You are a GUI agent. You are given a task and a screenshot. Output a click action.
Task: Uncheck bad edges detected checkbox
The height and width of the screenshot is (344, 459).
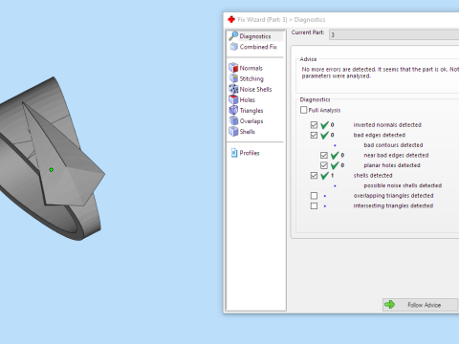click(314, 135)
